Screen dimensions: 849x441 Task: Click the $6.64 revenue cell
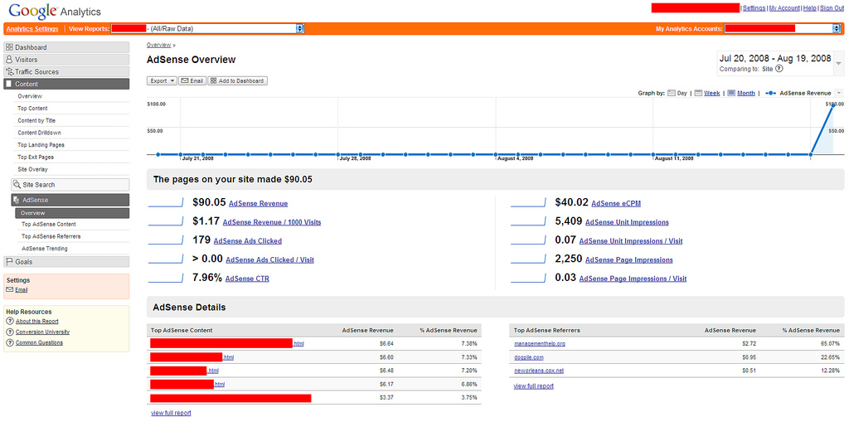tap(386, 344)
